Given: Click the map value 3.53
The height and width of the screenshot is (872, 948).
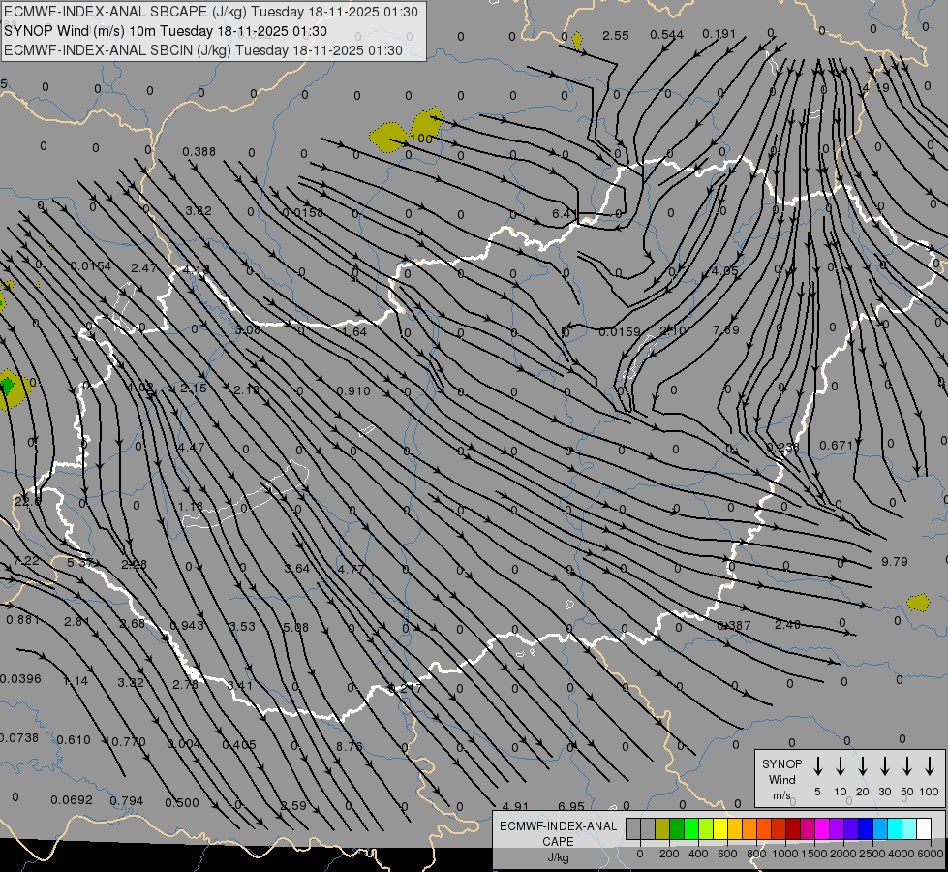Looking at the screenshot, I should tap(242, 626).
